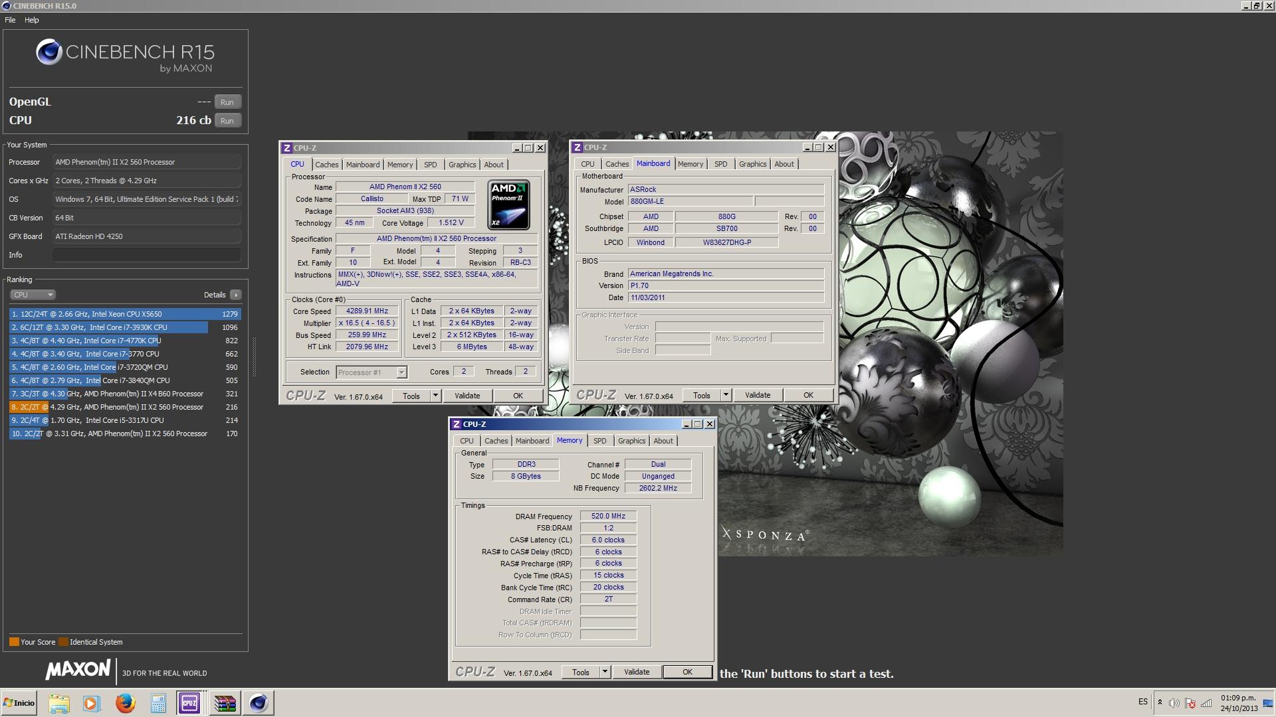The width and height of the screenshot is (1276, 717).
Task: Open the Graphics tab in the Mainboard window
Action: [752, 164]
